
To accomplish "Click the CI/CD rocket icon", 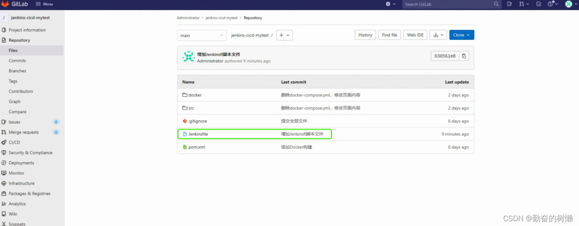I will click(4, 142).
